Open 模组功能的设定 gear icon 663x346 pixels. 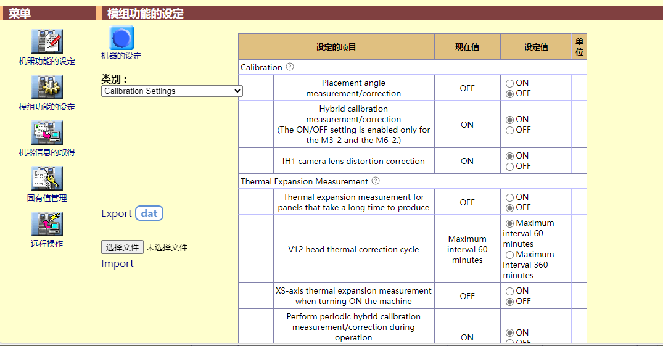pyautogui.click(x=47, y=87)
